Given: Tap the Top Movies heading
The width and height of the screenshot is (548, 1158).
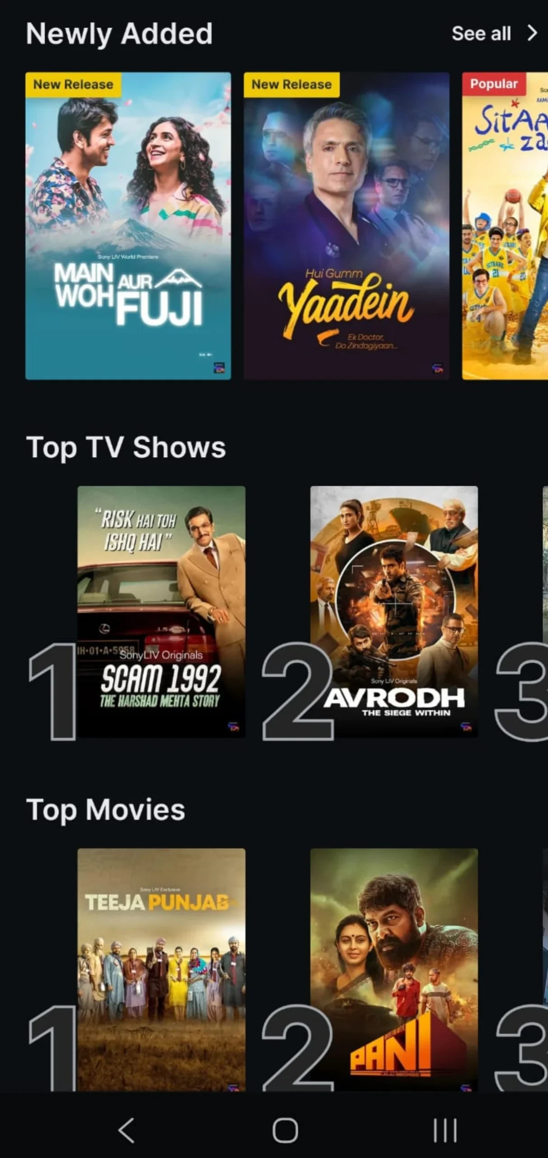Looking at the screenshot, I should 106,810.
